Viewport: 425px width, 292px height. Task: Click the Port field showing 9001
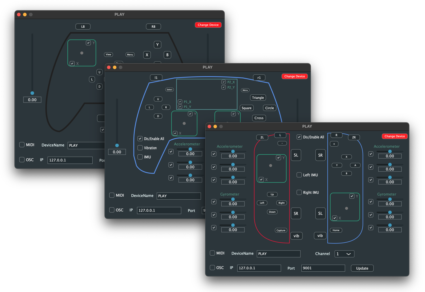tap(323, 268)
